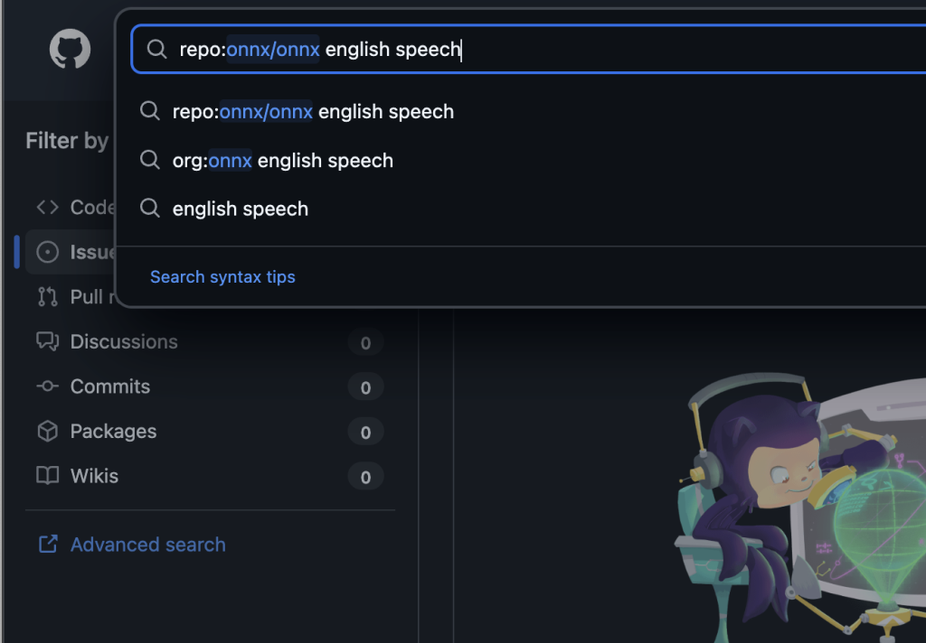Click the GitHub Octocat logo
The height and width of the screenshot is (643, 926).
70,50
